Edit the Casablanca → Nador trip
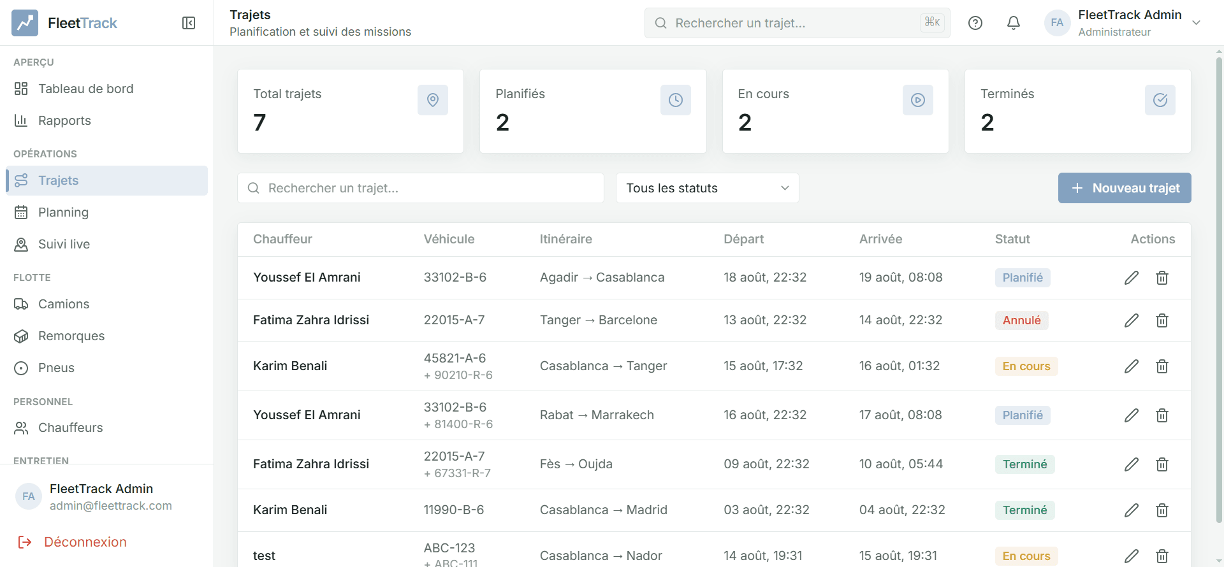Viewport: 1224px width, 567px height. pos(1132,556)
